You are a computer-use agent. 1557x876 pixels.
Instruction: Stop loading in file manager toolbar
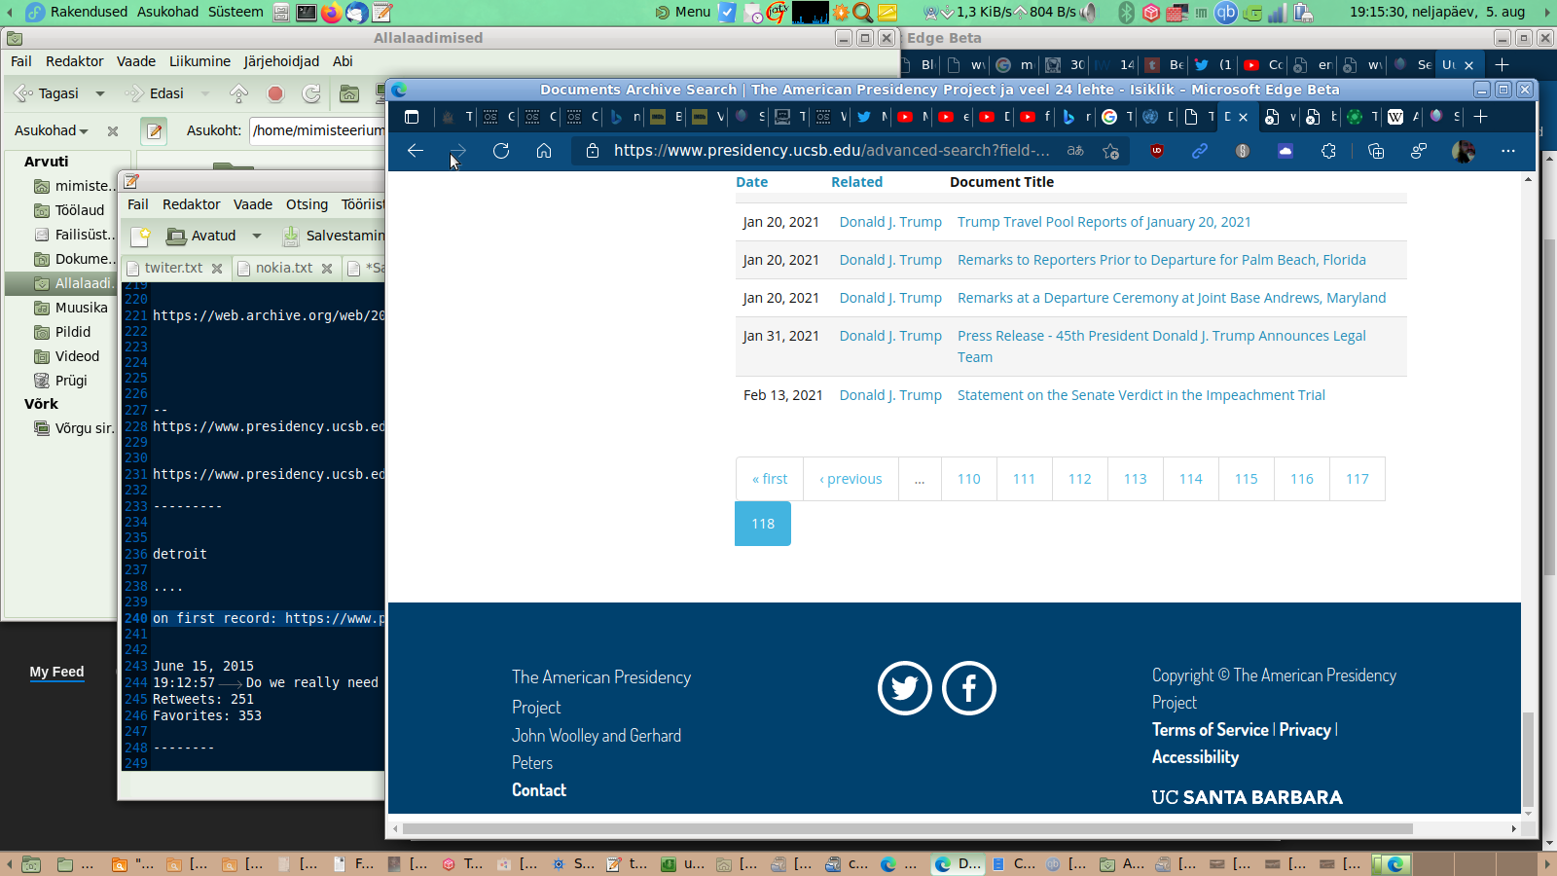(x=275, y=93)
